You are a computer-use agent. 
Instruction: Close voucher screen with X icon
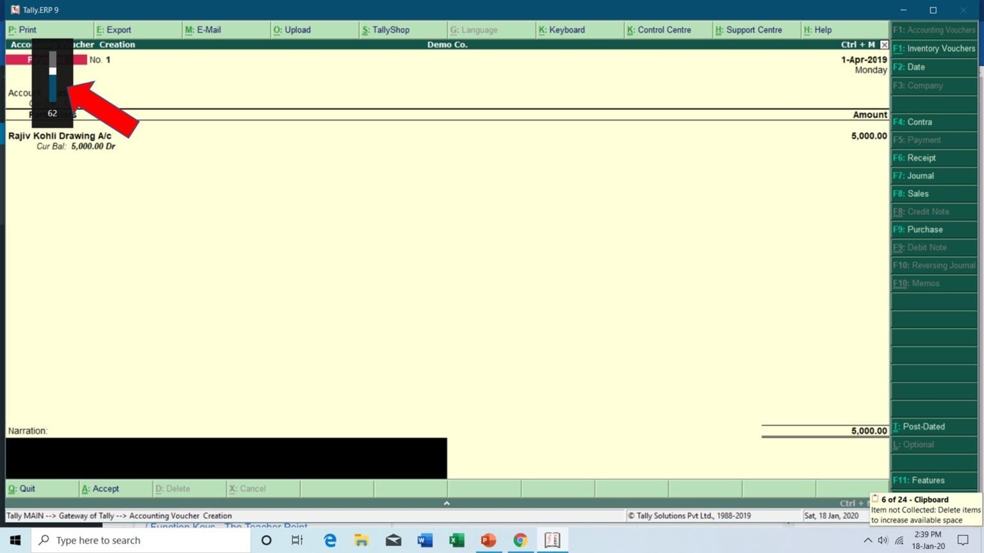click(x=884, y=45)
